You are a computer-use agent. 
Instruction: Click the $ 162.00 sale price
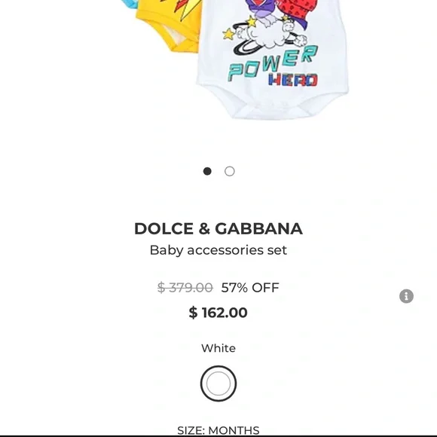click(x=218, y=313)
